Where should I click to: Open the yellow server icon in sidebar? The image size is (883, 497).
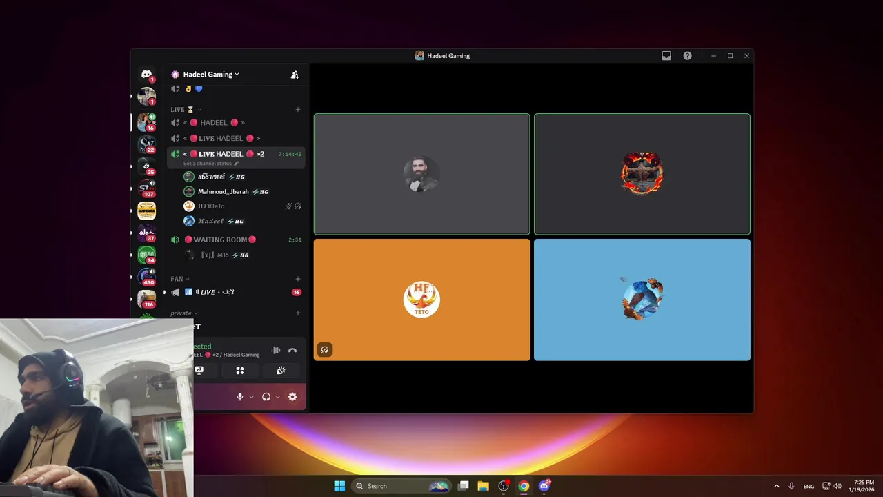pos(146,211)
